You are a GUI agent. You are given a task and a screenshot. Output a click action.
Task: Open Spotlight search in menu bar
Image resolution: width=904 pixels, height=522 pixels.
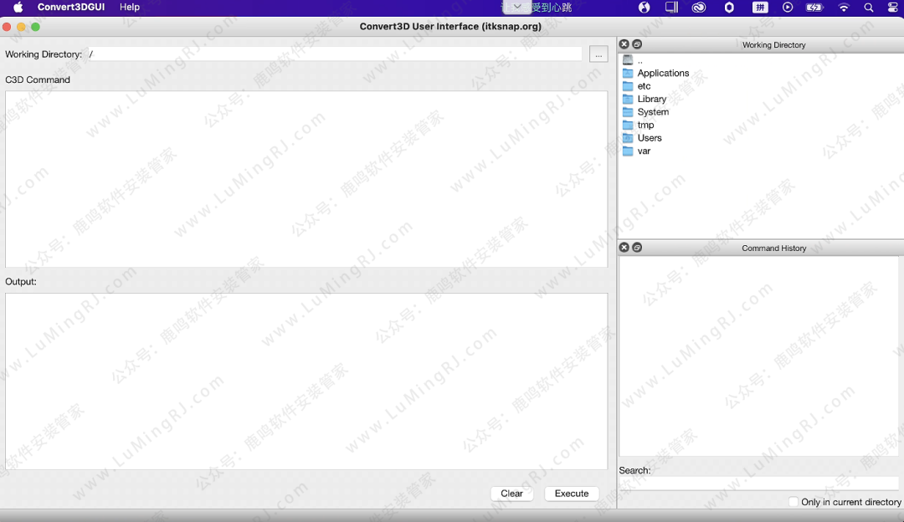click(x=869, y=8)
